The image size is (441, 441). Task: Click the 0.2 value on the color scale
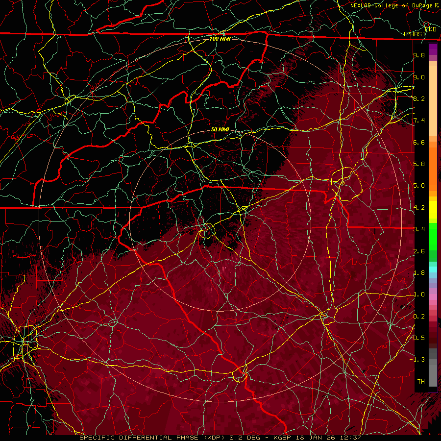coord(419,317)
